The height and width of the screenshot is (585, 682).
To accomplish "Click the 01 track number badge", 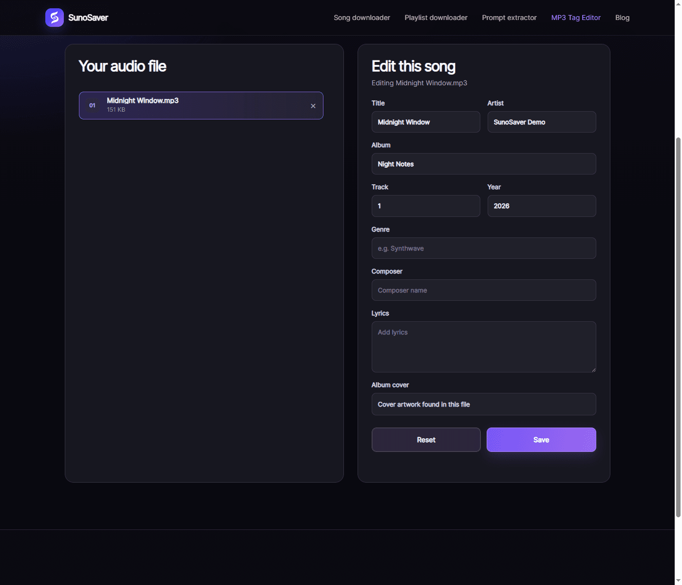I will (92, 105).
